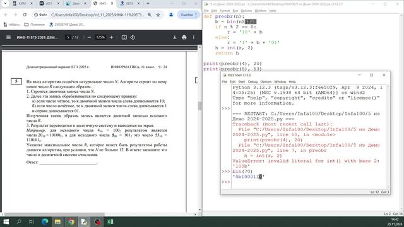Download the PDF file
The width and height of the screenshot is (404, 227).
pyautogui.click(x=174, y=37)
